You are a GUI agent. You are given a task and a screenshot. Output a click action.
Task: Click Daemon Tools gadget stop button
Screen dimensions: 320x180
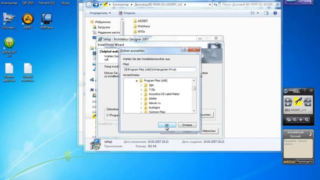pyautogui.click(x=288, y=104)
